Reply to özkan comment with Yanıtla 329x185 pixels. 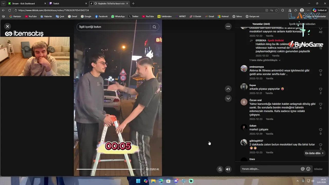pos(269,134)
